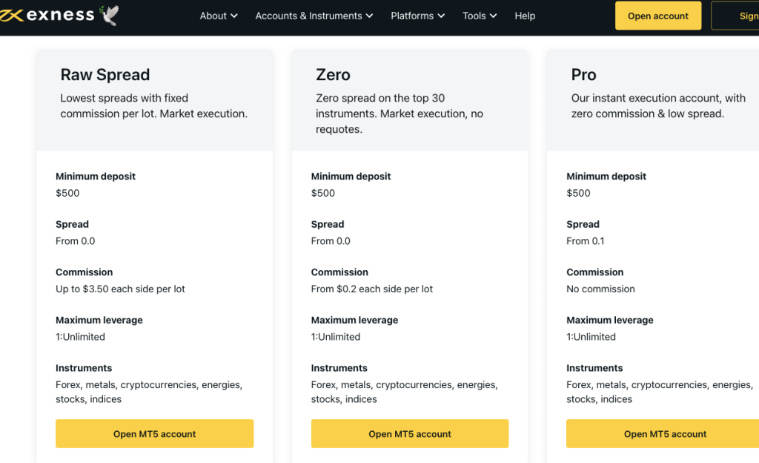This screenshot has height=463, width=759.
Task: Click the Zero spread value From 0.0
Action: pyautogui.click(x=331, y=240)
